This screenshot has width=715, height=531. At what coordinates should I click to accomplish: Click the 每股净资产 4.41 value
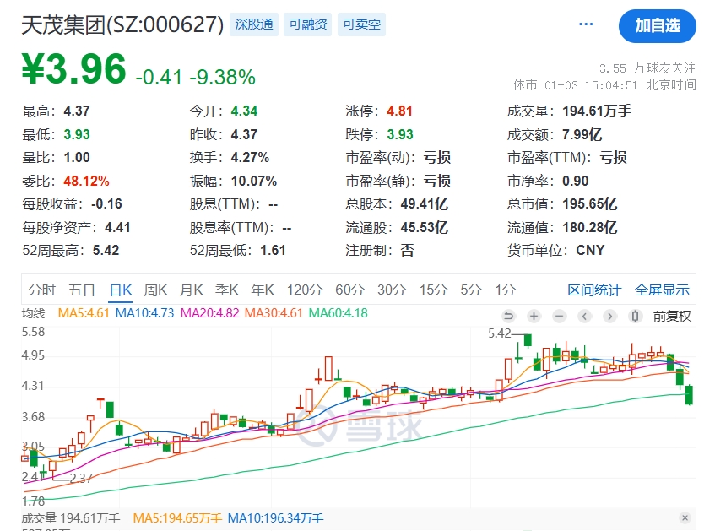pyautogui.click(x=117, y=227)
